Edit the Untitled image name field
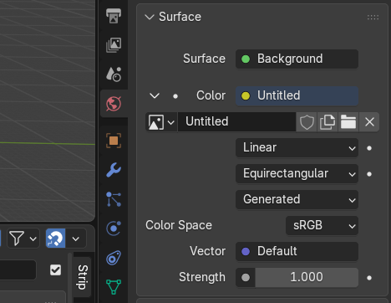This screenshot has height=303, width=391. [x=236, y=122]
